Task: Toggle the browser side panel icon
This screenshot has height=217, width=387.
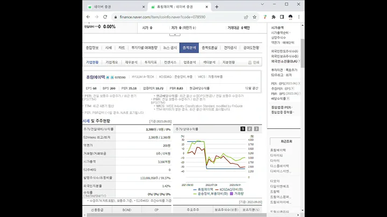Action: (x=282, y=17)
